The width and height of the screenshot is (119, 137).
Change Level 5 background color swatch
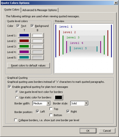click(x=37, y=57)
